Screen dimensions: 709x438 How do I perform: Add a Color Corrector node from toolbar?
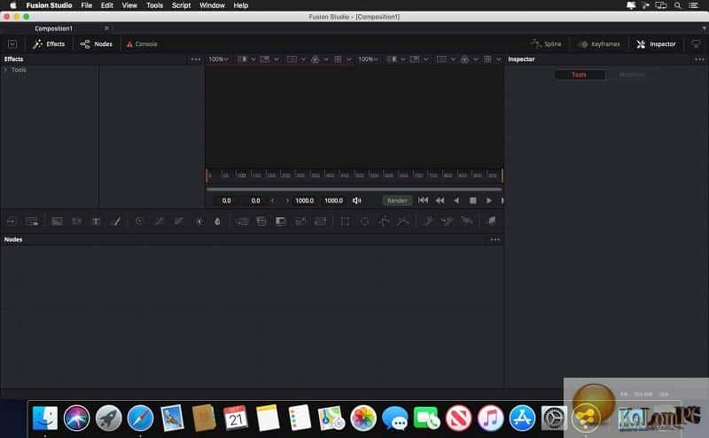point(139,222)
